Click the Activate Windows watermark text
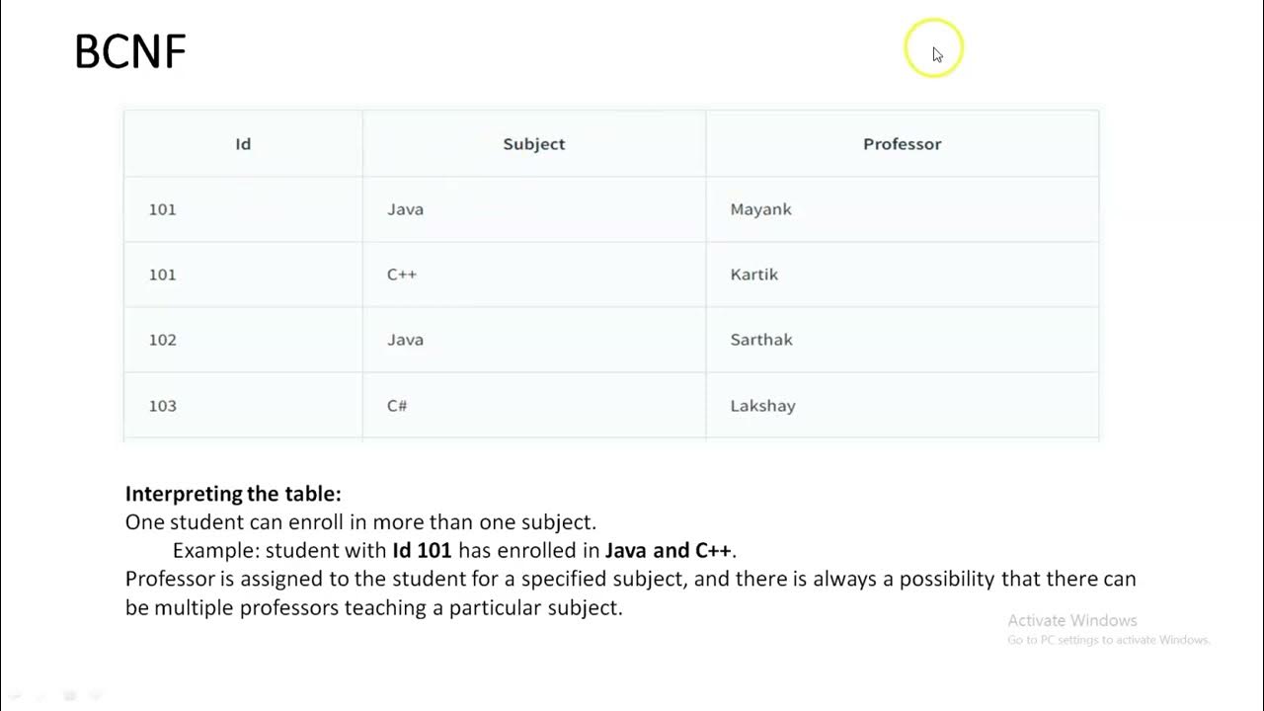Image resolution: width=1264 pixels, height=711 pixels. (1072, 621)
